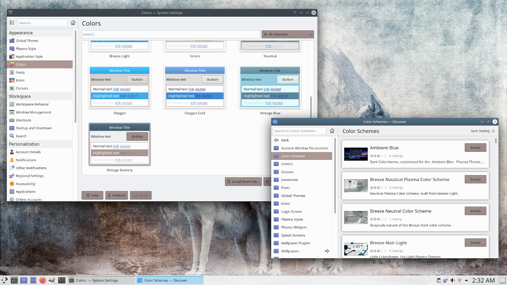Open Workspace Behavior settings icon

coord(12,104)
